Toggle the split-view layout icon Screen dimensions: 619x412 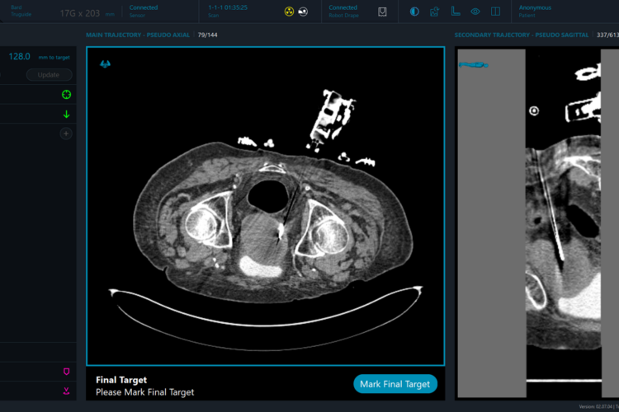(x=495, y=12)
